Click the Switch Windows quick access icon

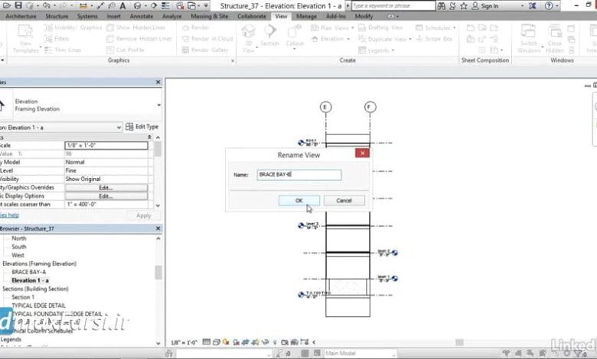pos(191,5)
